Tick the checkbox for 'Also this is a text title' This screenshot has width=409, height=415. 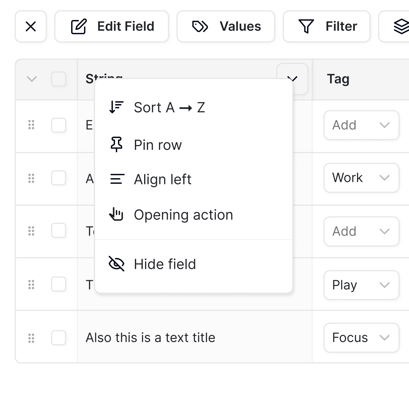(x=59, y=338)
